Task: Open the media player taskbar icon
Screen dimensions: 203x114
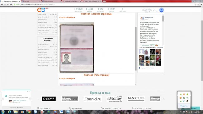Action: click(x=22, y=112)
